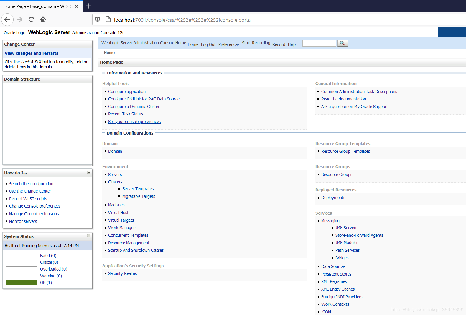Click the magnifier search button in the console toolbar
This screenshot has height=315, width=466.
pos(342,43)
